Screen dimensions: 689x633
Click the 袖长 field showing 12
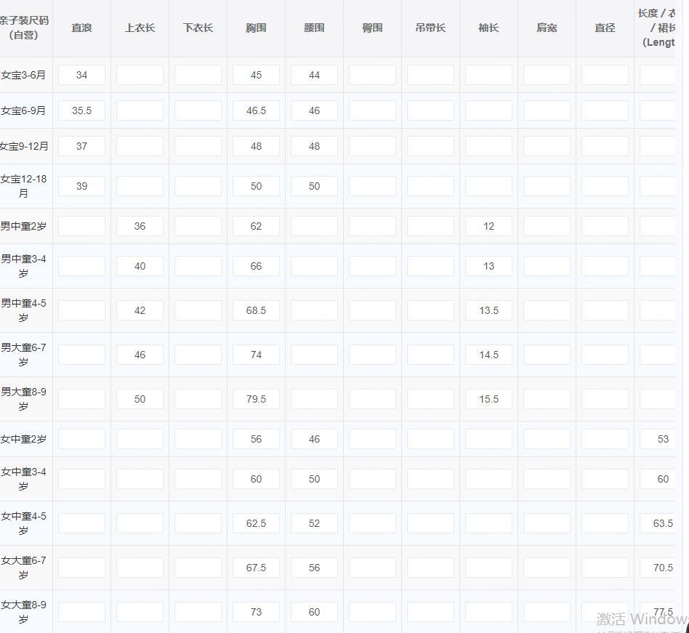[x=488, y=226]
